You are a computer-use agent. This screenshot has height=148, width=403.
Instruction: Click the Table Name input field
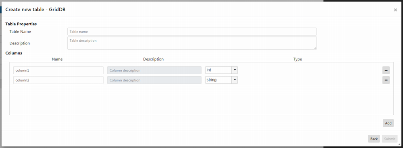[x=192, y=32]
